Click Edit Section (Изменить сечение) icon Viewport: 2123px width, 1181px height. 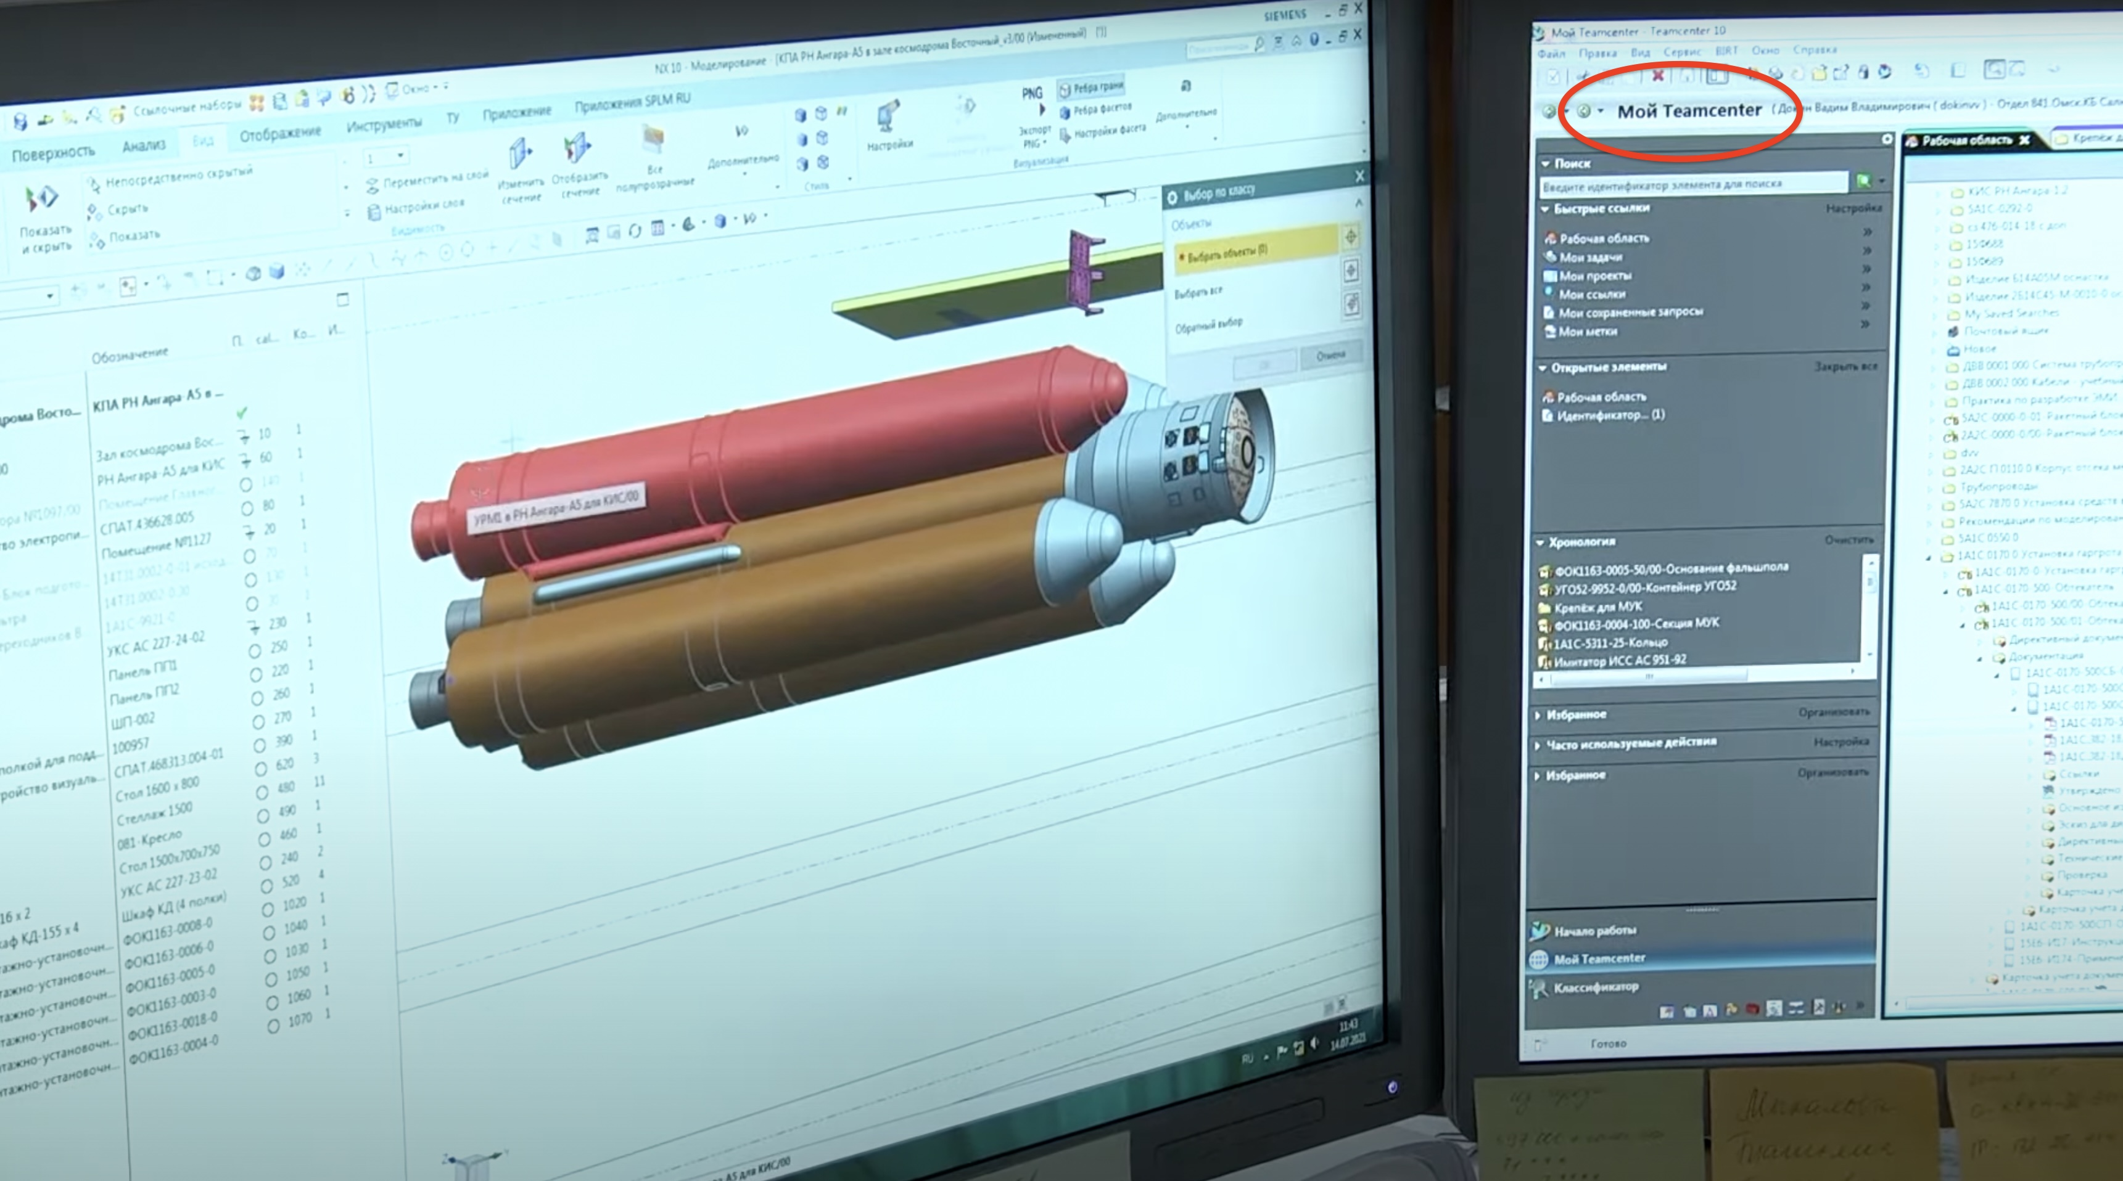tap(520, 154)
